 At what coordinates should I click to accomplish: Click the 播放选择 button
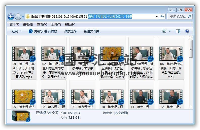[71, 31]
